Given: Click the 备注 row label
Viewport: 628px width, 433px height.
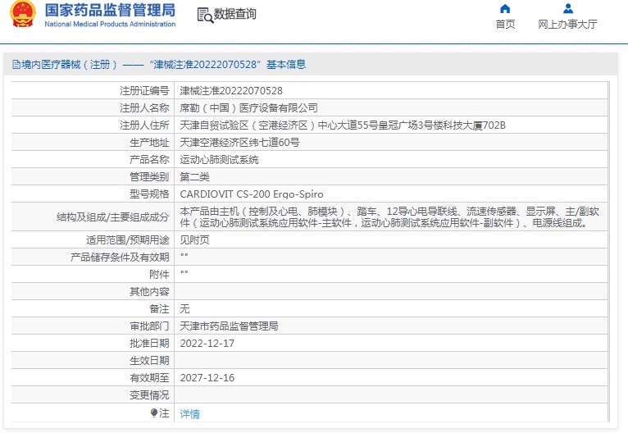Looking at the screenshot, I should tap(159, 309).
